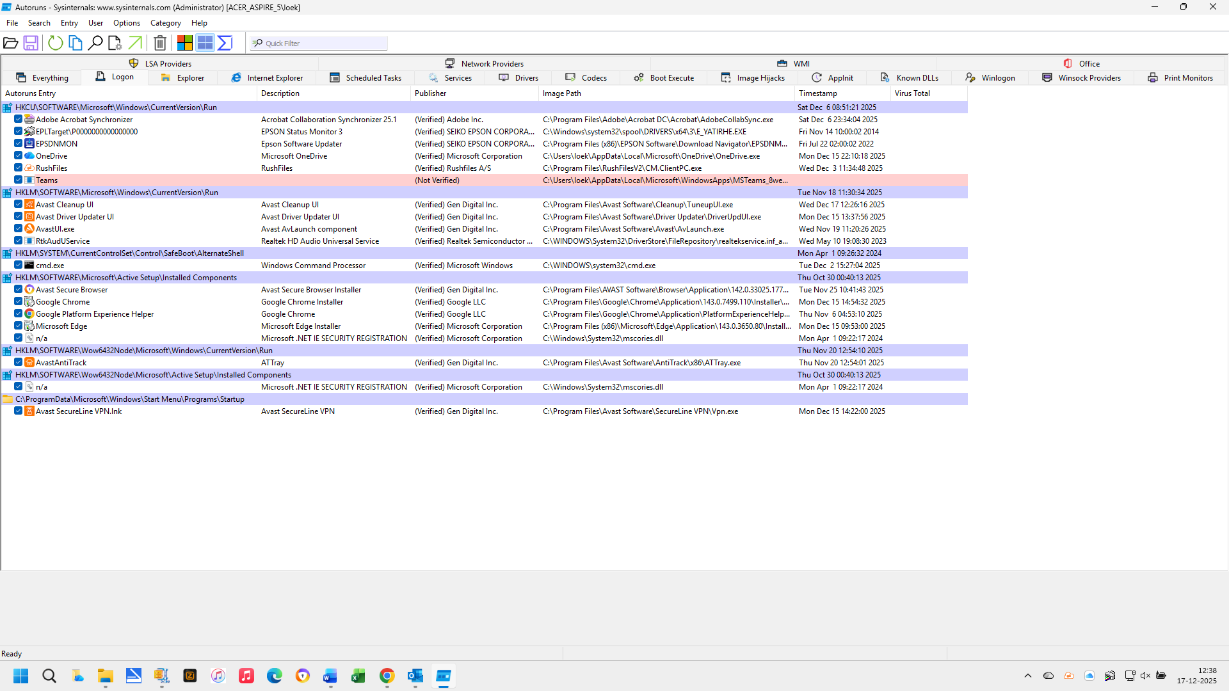This screenshot has height=691, width=1229.
Task: Switch to the Explorer tab
Action: click(x=183, y=78)
